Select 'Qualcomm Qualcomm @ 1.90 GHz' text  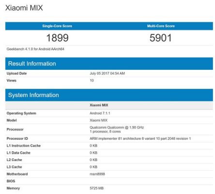pos(117,128)
